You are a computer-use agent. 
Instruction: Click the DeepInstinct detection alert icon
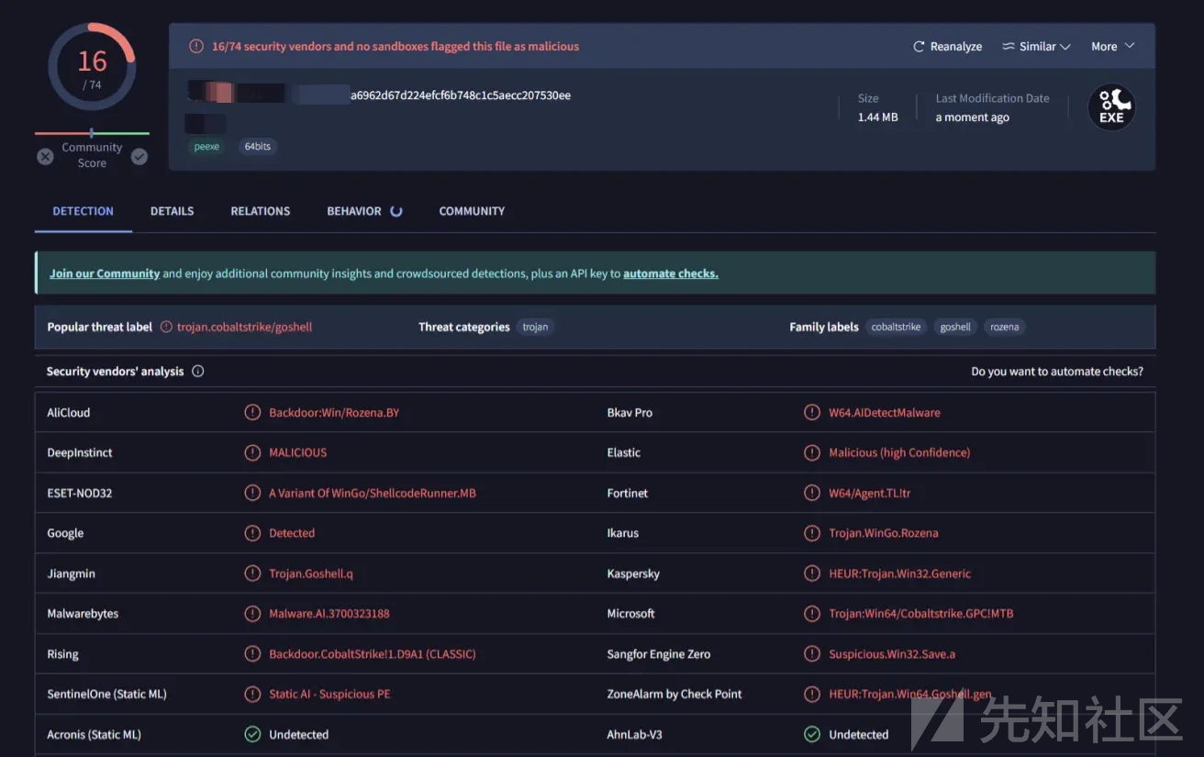coord(252,452)
